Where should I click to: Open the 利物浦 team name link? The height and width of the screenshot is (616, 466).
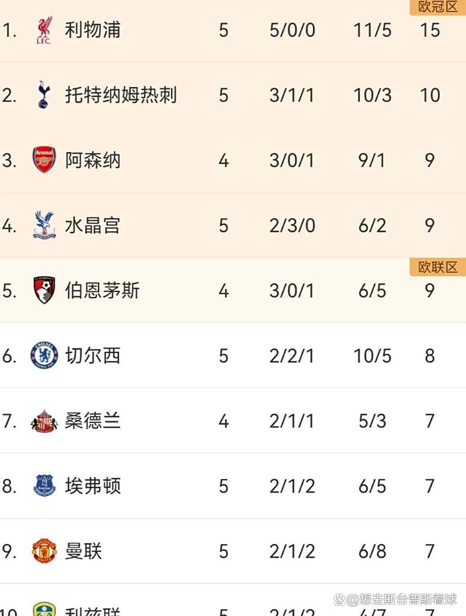[93, 30]
